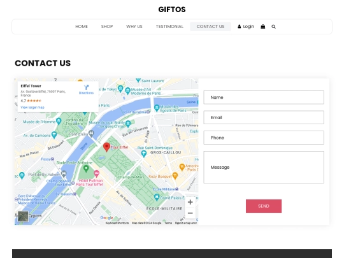Click the search magnifier icon
This screenshot has height=258, width=344.
273,27
